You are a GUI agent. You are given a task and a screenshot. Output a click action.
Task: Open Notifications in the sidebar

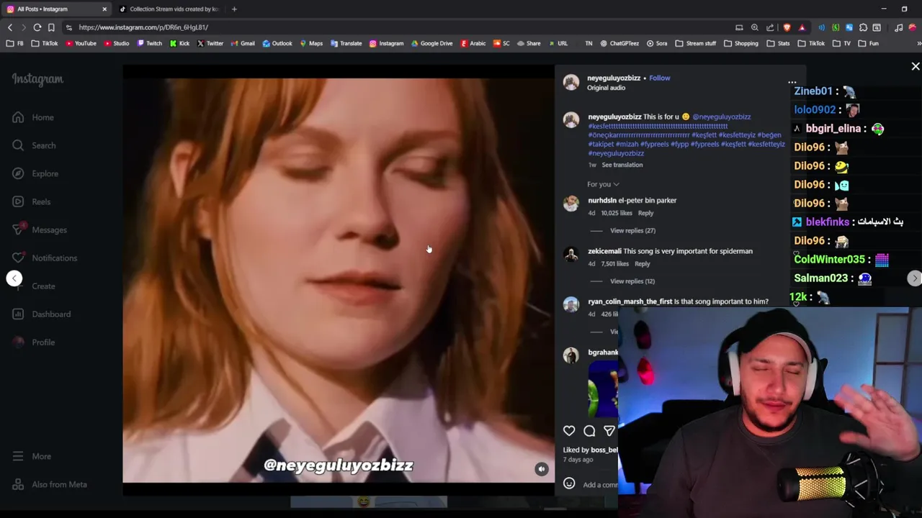point(45,258)
